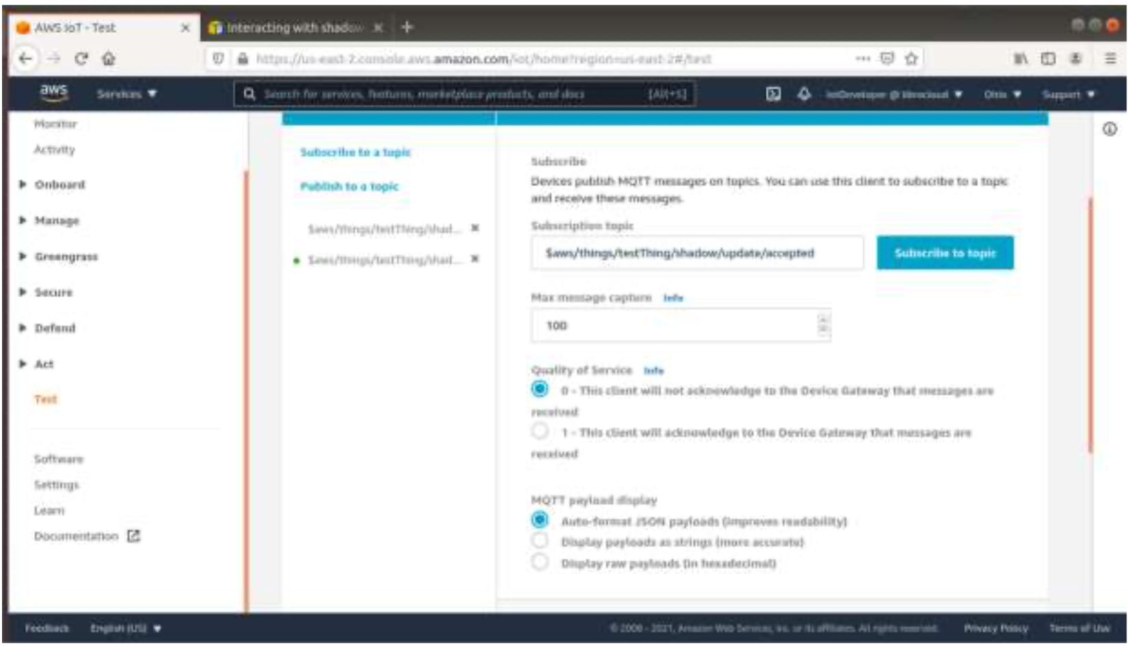
Task: Remove the first subscribed shadow topic
Action: tap(475, 228)
